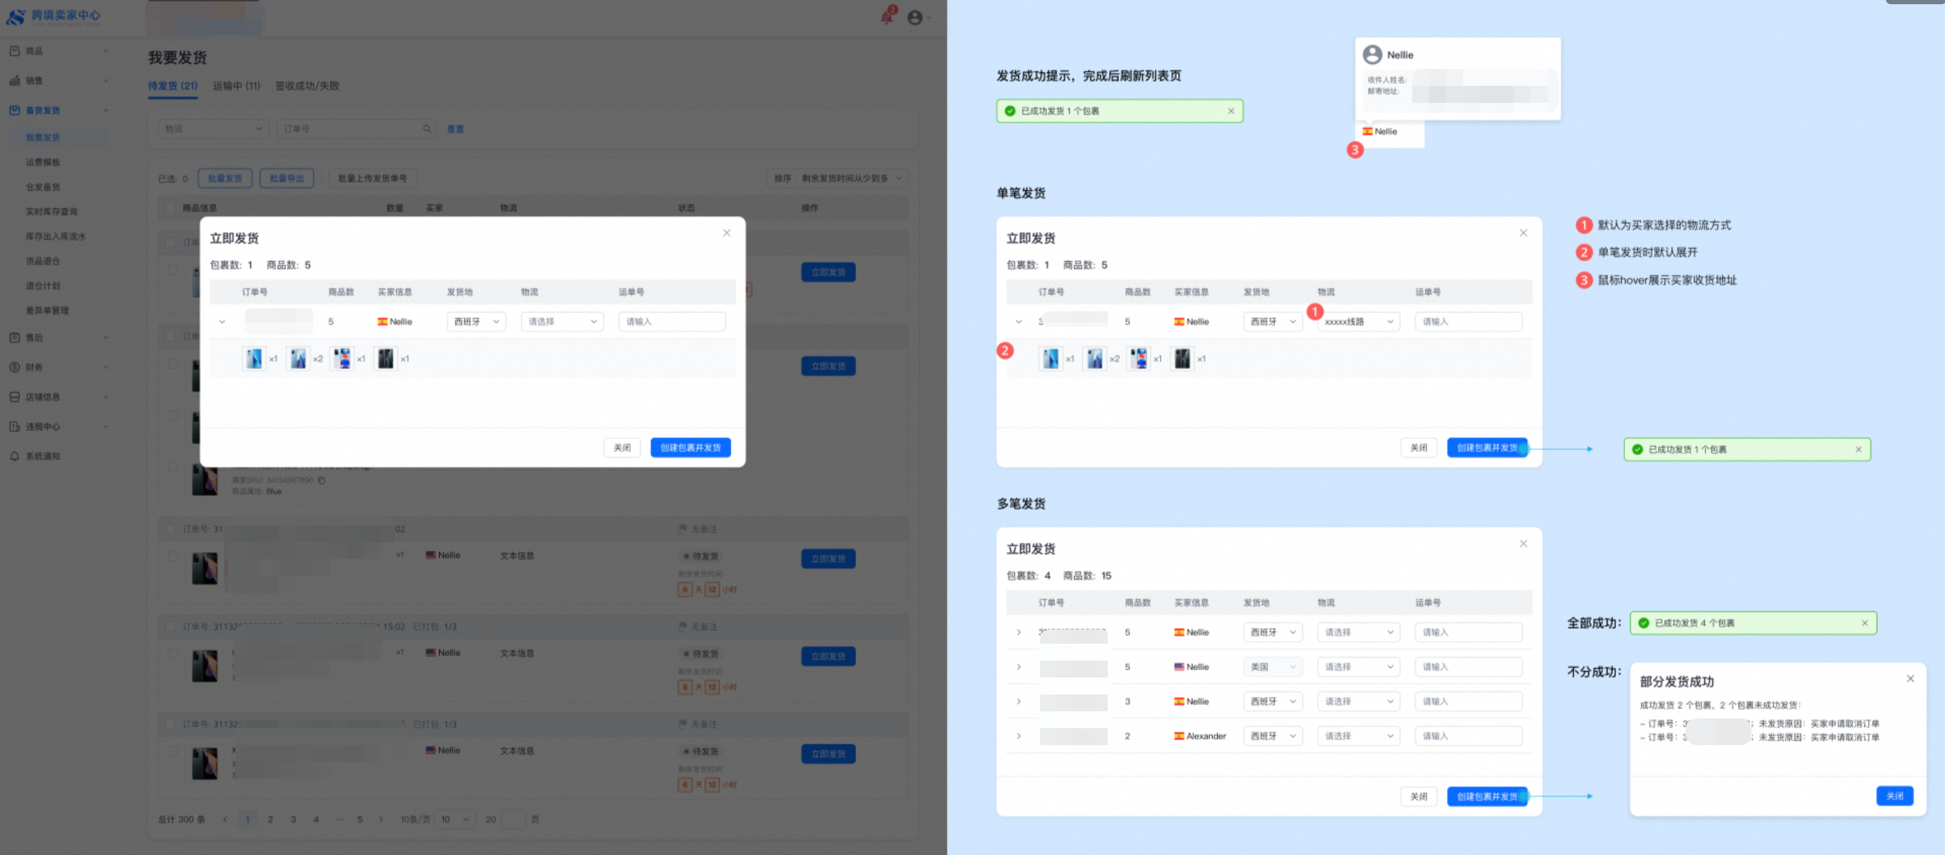1945x855 pixels.
Task: Open 西班牙 发货地 dropdown in left dialog
Action: coord(476,321)
